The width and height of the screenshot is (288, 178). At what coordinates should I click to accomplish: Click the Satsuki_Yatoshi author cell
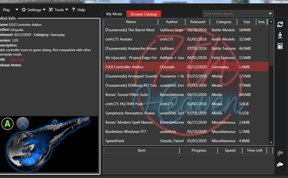coord(172,141)
